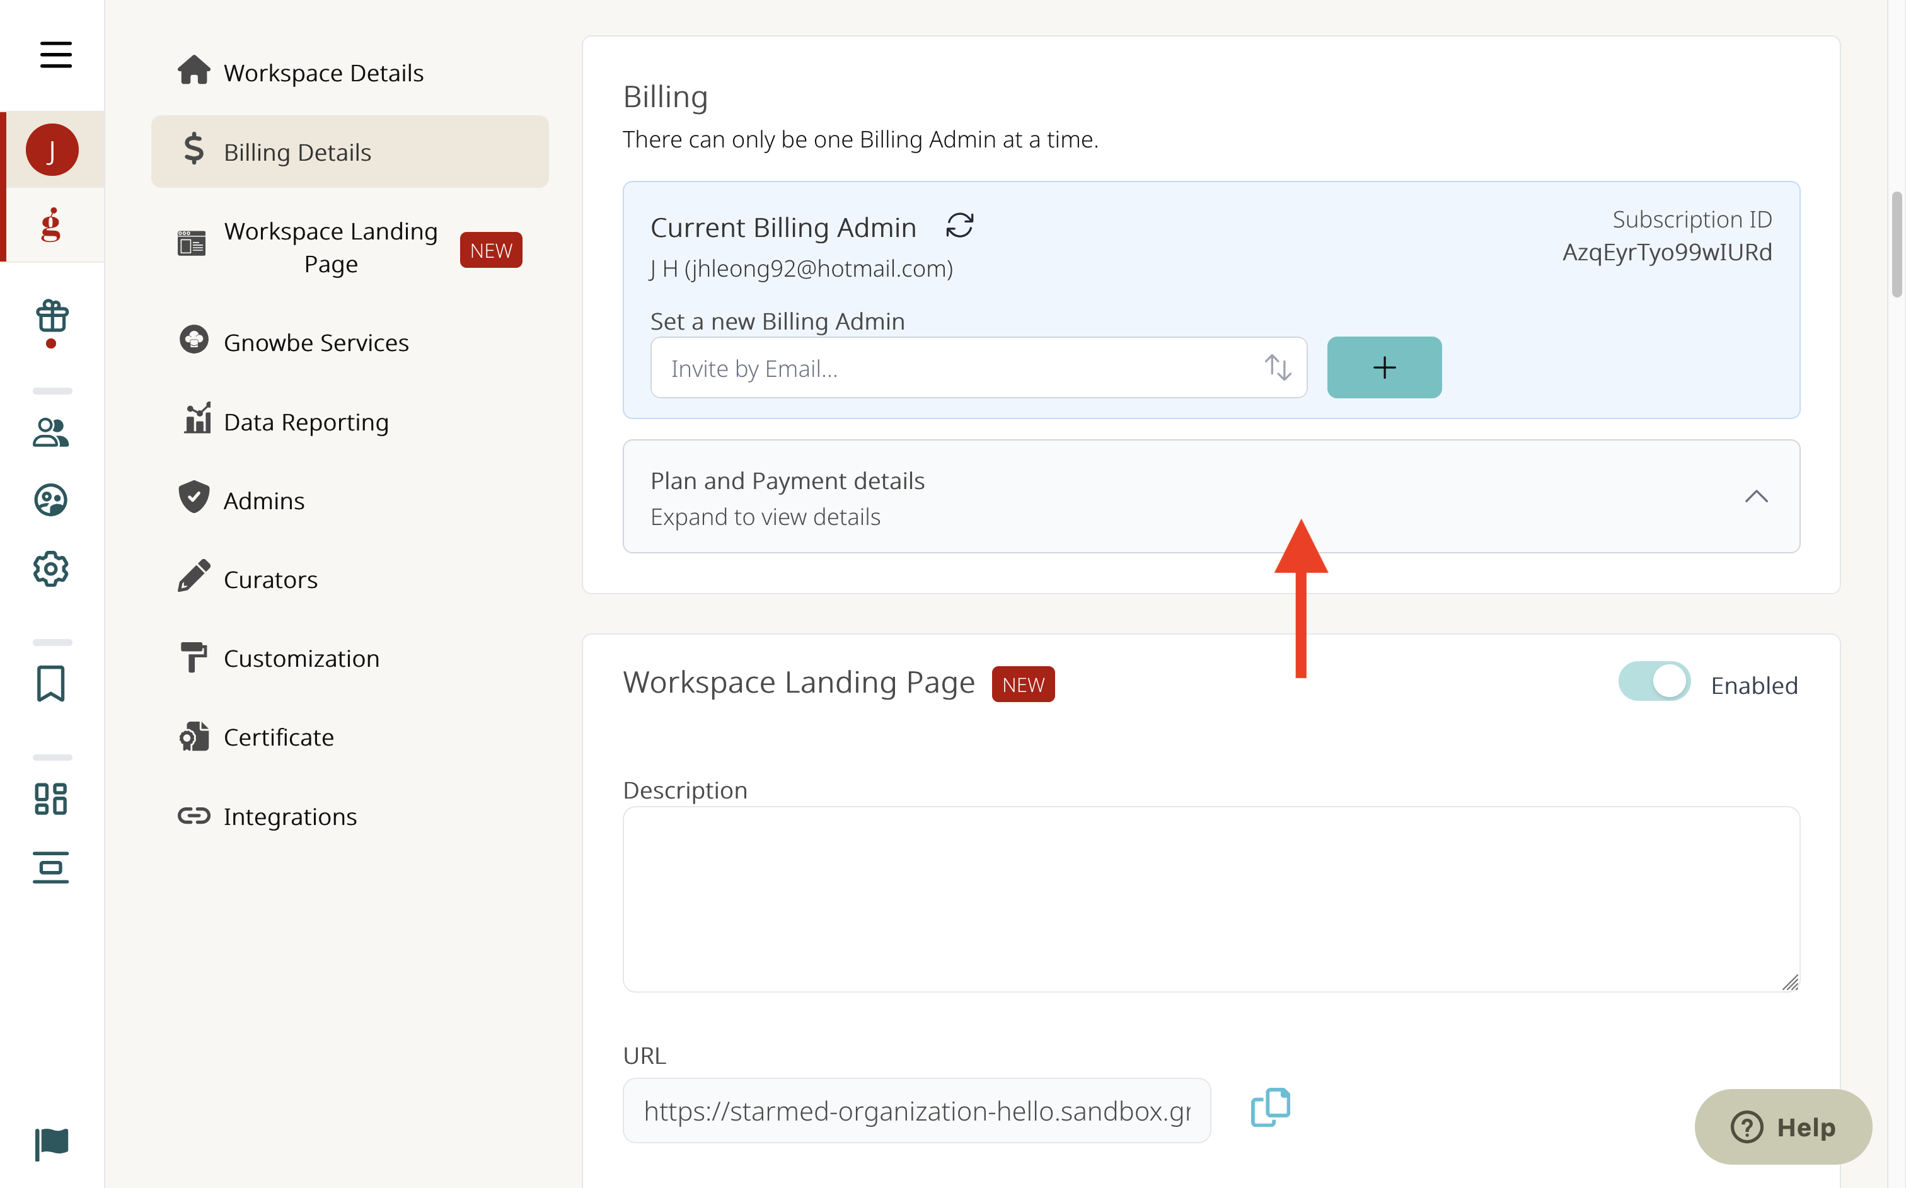
Task: Open the Curators section
Action: pyautogui.click(x=350, y=579)
